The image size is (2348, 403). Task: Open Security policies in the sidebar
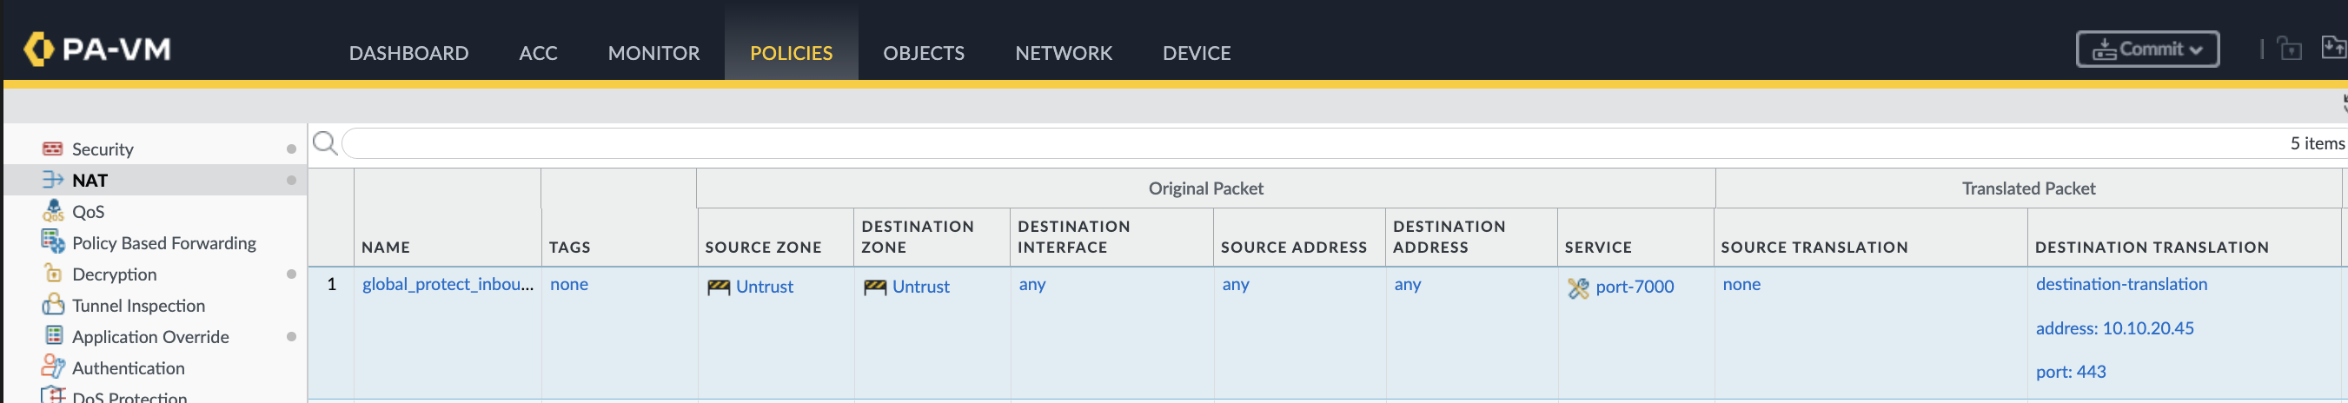click(x=102, y=149)
